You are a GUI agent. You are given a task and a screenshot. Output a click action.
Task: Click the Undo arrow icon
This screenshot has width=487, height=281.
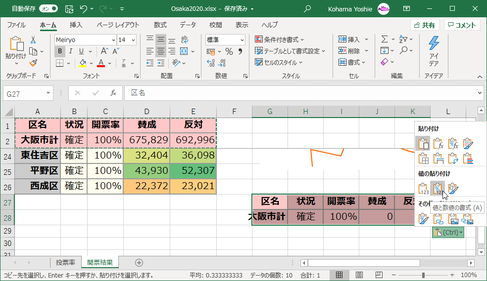84,9
